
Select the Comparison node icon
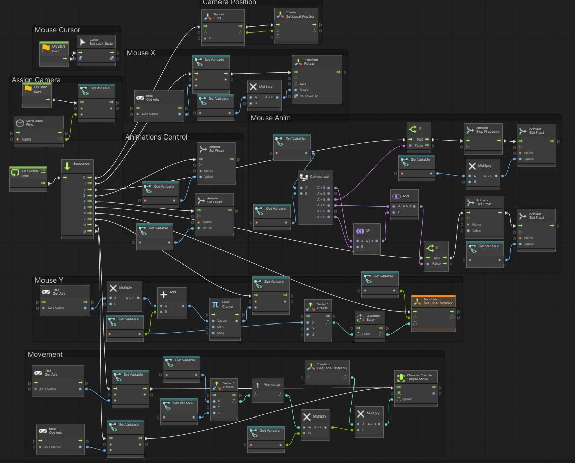(x=304, y=177)
